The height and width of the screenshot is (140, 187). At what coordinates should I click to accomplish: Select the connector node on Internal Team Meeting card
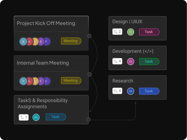tap(90, 74)
